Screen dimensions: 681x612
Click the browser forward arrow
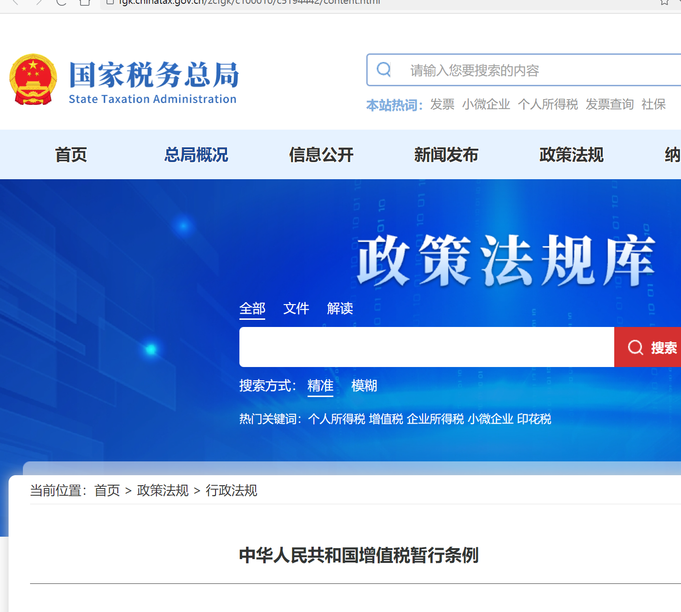click(37, 3)
